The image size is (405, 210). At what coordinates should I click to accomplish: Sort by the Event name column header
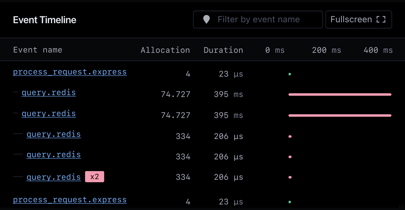38,50
